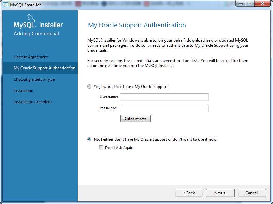Click the Username input field
This screenshot has height=204, width=273.
click(164, 97)
